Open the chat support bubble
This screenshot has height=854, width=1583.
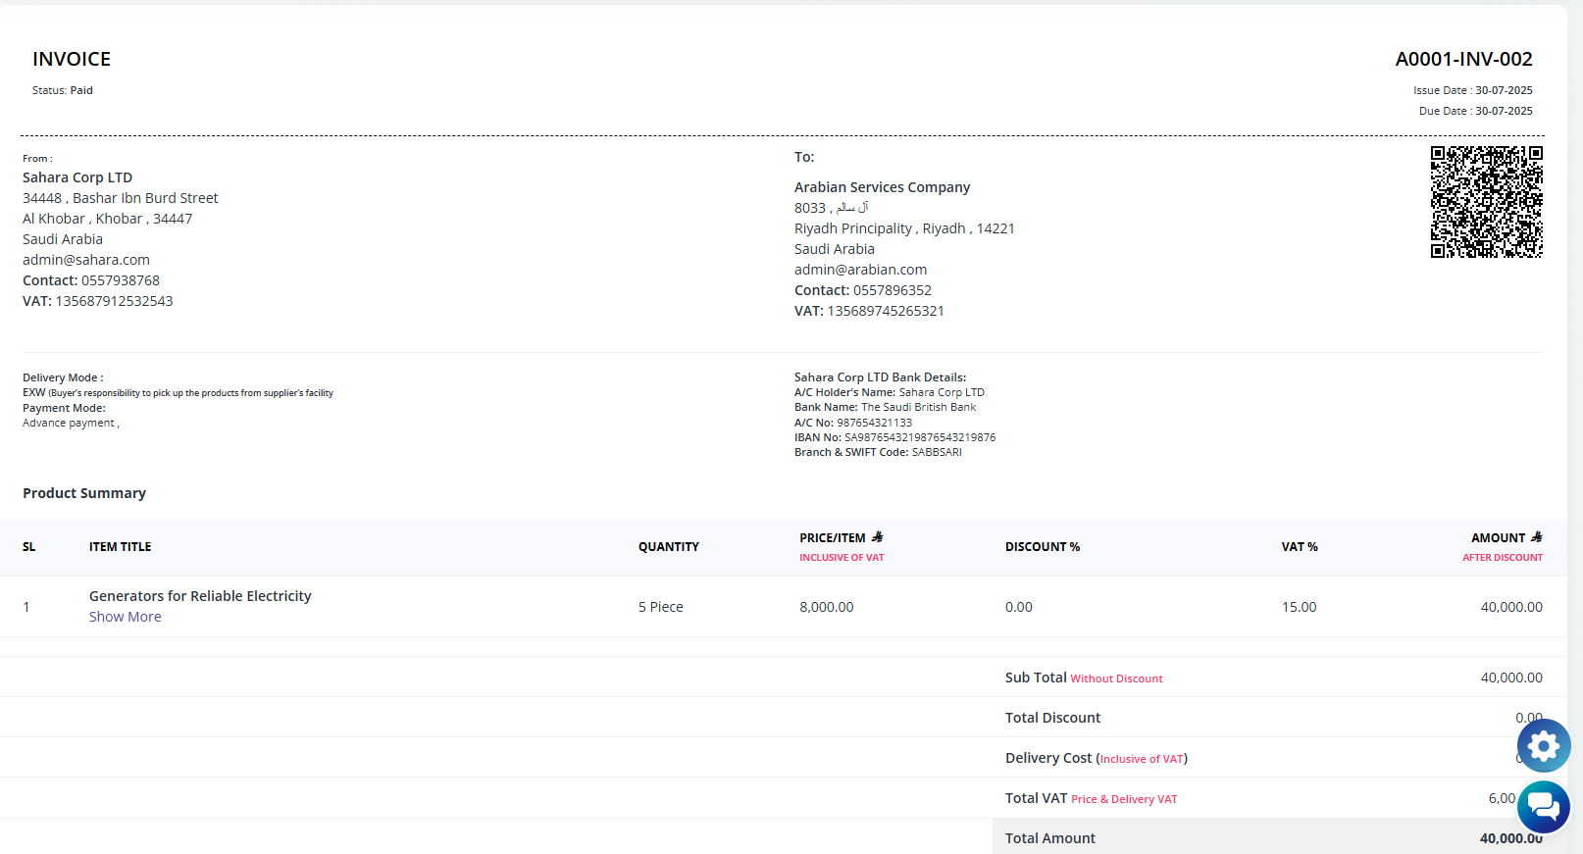(1544, 807)
